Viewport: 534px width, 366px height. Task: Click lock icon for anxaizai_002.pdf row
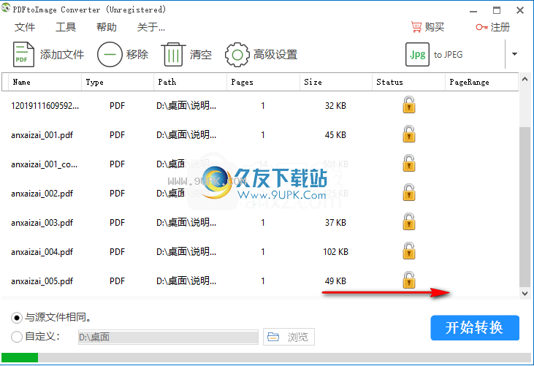(x=408, y=192)
